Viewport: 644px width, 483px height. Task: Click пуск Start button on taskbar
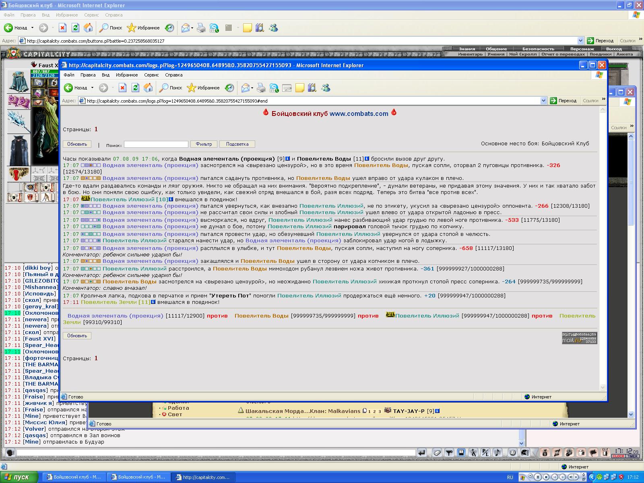pyautogui.click(x=19, y=477)
